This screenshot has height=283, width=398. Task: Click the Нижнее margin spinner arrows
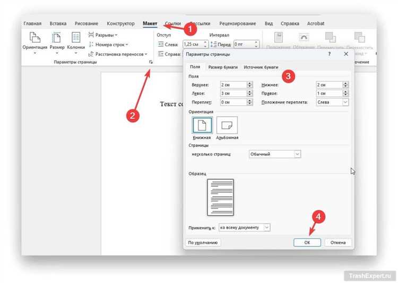click(x=345, y=85)
